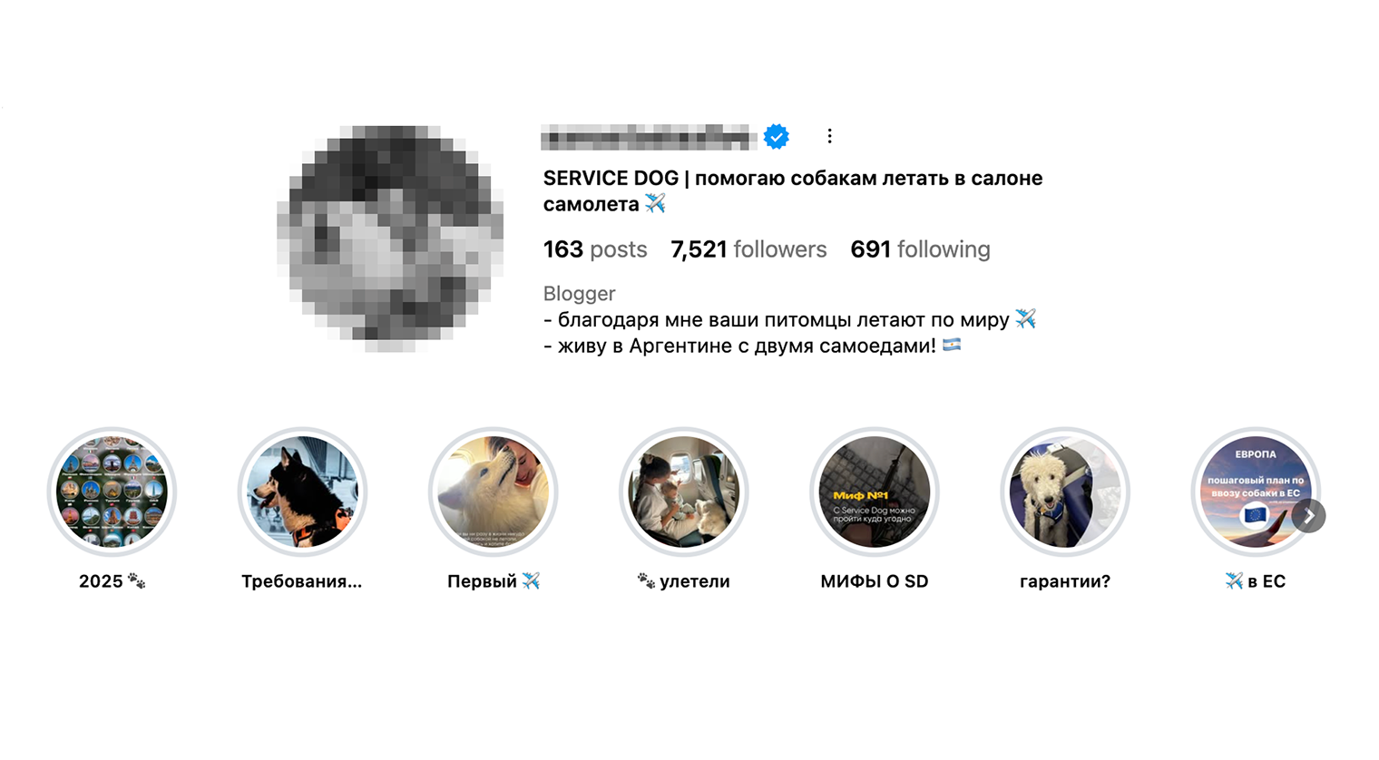View the 691 following list
The height and width of the screenshot is (760, 1379).
pos(920,249)
